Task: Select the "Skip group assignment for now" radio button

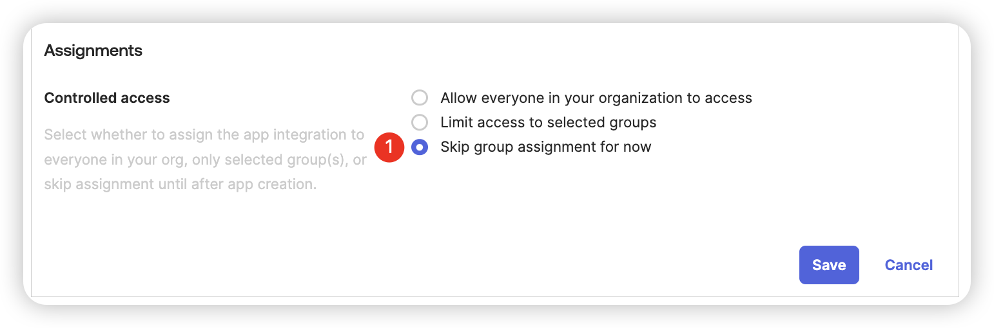Action: point(420,147)
